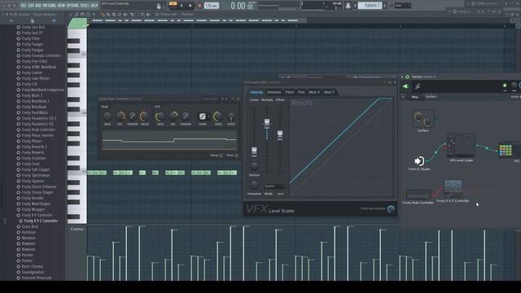Open the EDIT menu
The image size is (521, 293).
[31, 6]
